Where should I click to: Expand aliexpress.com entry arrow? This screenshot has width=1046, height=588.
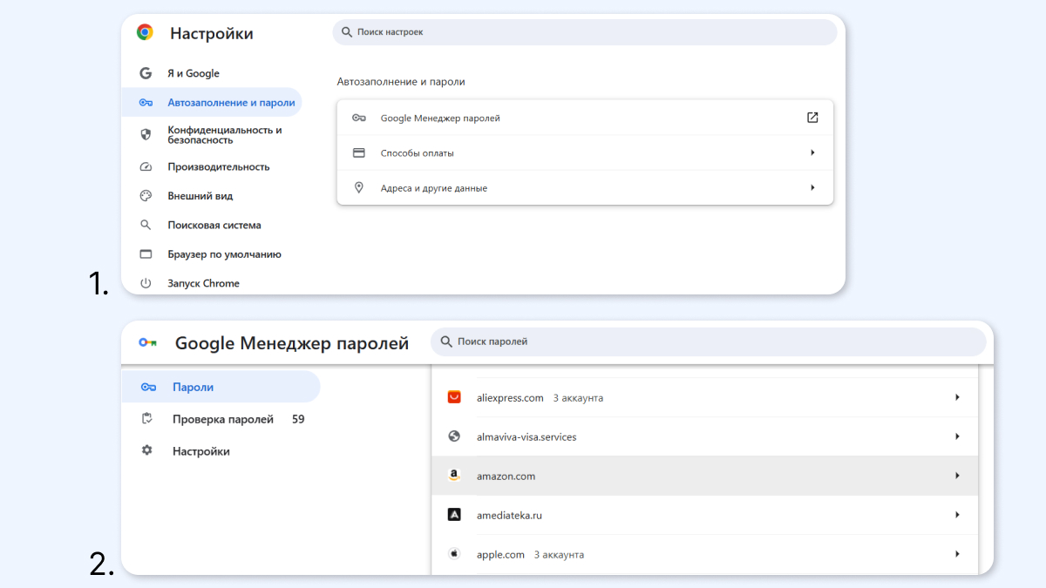click(957, 397)
